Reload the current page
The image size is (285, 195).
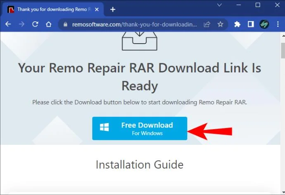[x=35, y=24]
